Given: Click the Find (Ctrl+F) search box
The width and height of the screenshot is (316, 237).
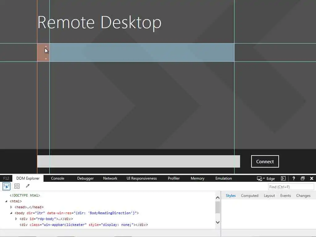Looking at the screenshot, I should 291,187.
